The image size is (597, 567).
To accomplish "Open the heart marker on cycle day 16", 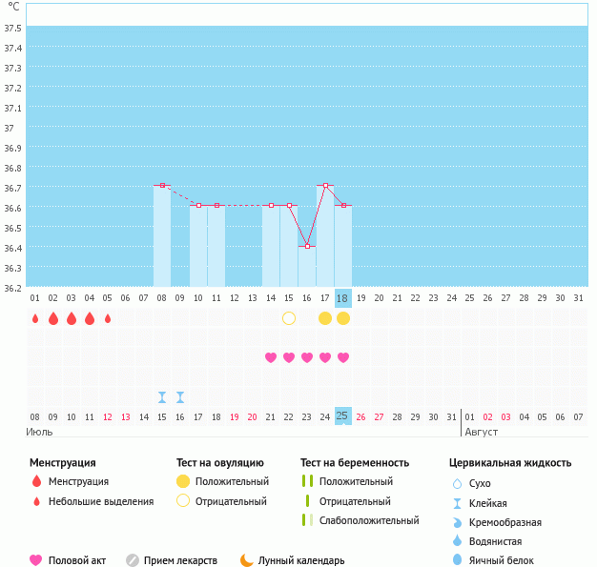I will click(307, 357).
